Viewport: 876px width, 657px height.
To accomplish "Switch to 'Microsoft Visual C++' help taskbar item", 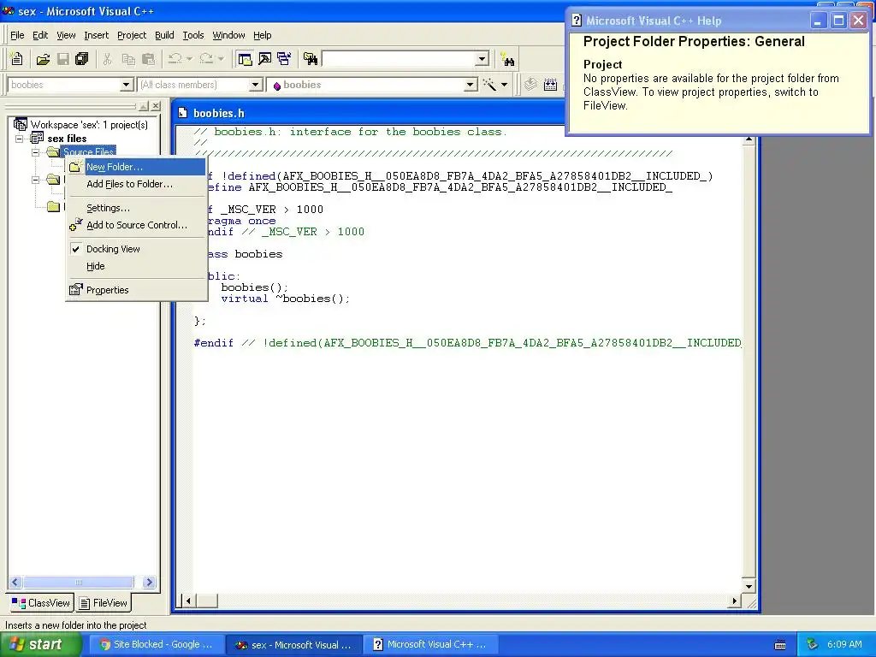I will click(430, 644).
